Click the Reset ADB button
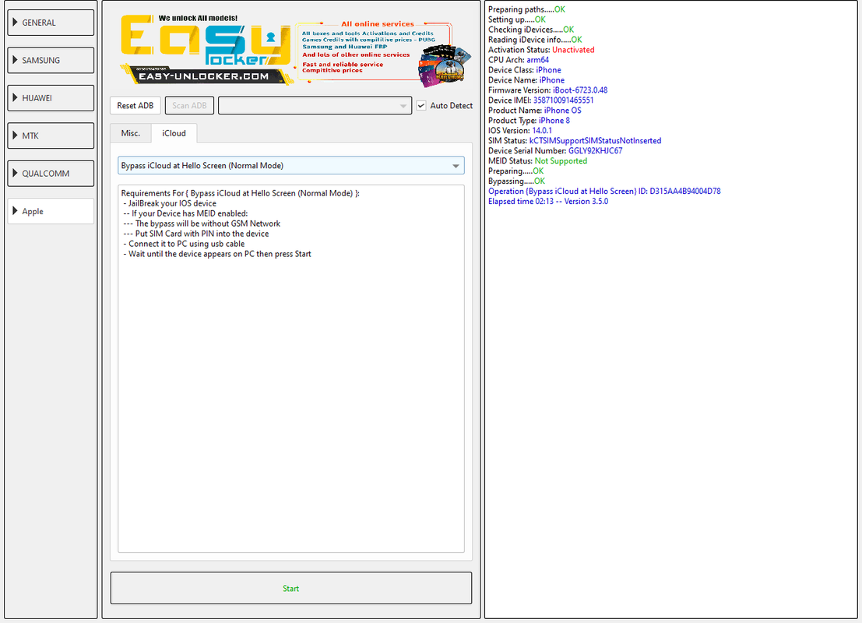The height and width of the screenshot is (623, 862). point(135,106)
